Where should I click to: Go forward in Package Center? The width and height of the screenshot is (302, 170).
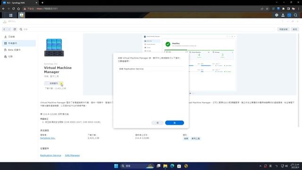(x=9, y=29)
